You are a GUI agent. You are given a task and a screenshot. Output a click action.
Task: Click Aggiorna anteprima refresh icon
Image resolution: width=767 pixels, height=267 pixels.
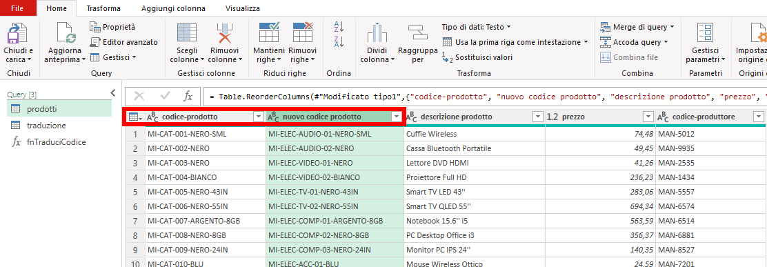[66, 33]
